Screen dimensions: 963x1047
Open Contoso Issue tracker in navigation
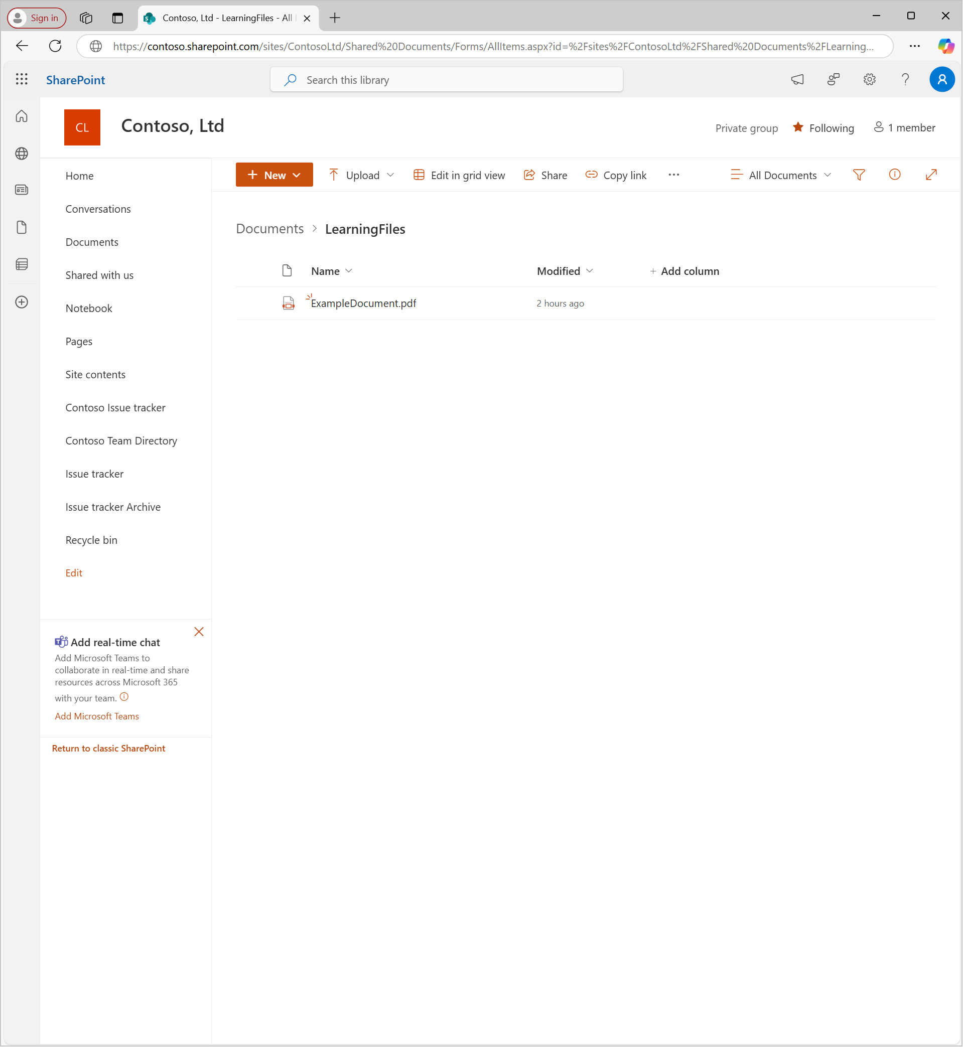point(115,408)
